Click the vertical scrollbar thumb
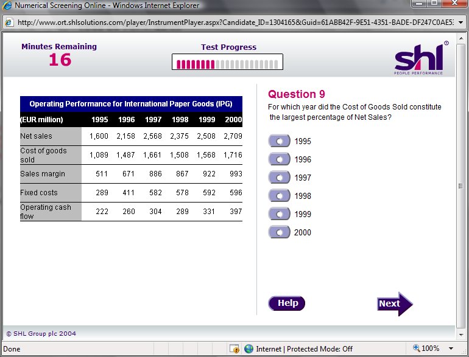The image size is (469, 357). click(461, 186)
